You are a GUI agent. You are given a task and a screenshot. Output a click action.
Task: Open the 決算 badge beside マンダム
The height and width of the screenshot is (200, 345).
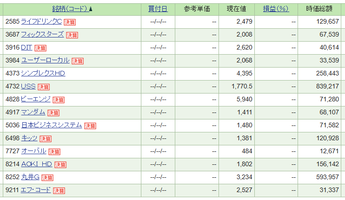click(x=53, y=113)
